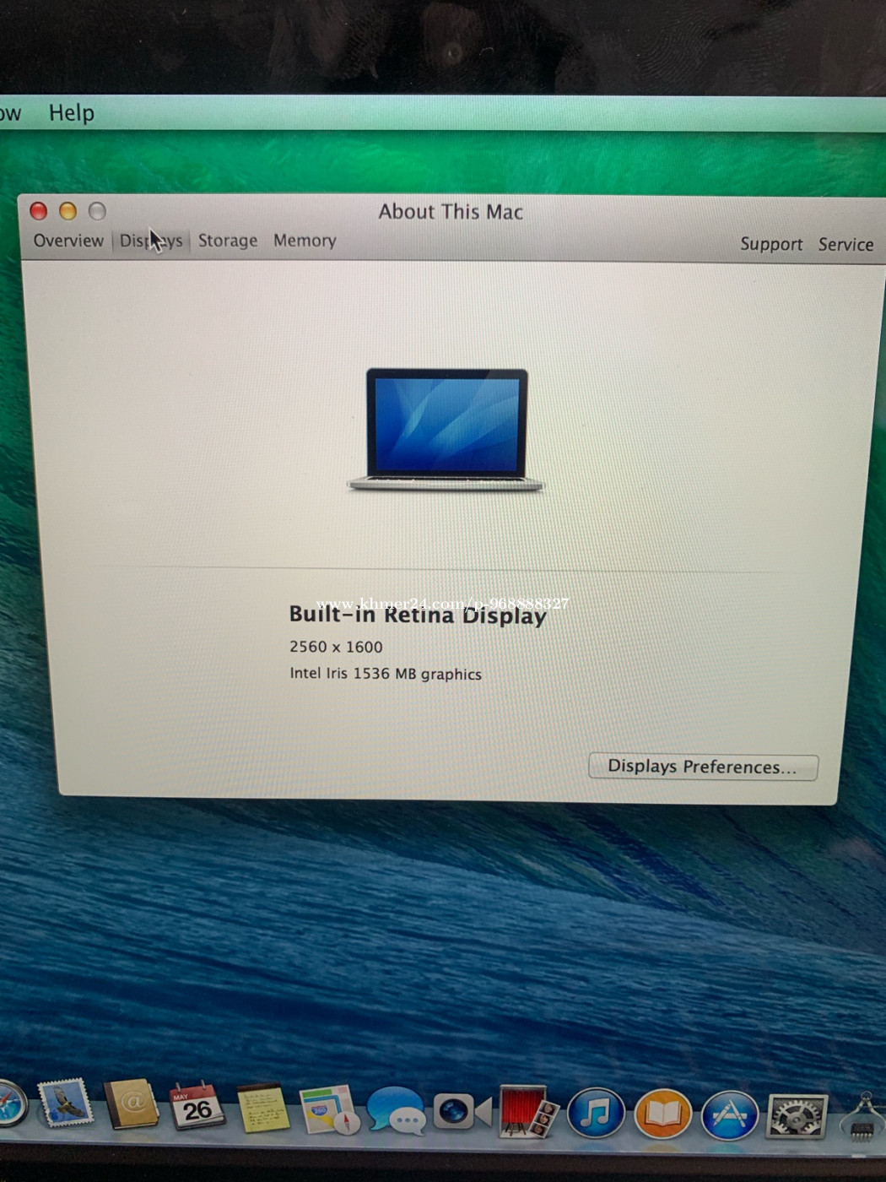Click the Built-in Retina Display heading
This screenshot has height=1182, width=886.
click(x=418, y=615)
